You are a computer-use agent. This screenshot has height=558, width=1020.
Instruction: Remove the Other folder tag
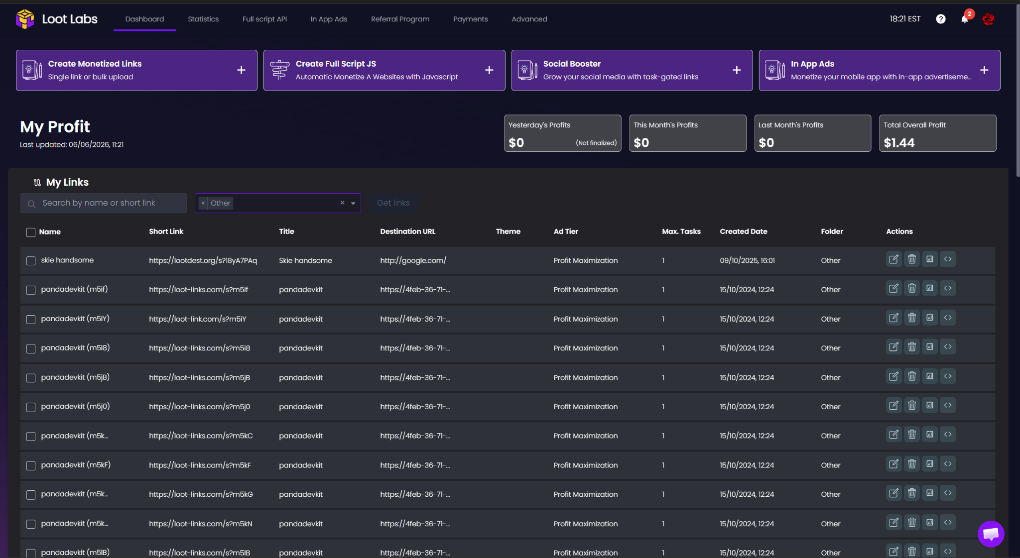point(203,203)
